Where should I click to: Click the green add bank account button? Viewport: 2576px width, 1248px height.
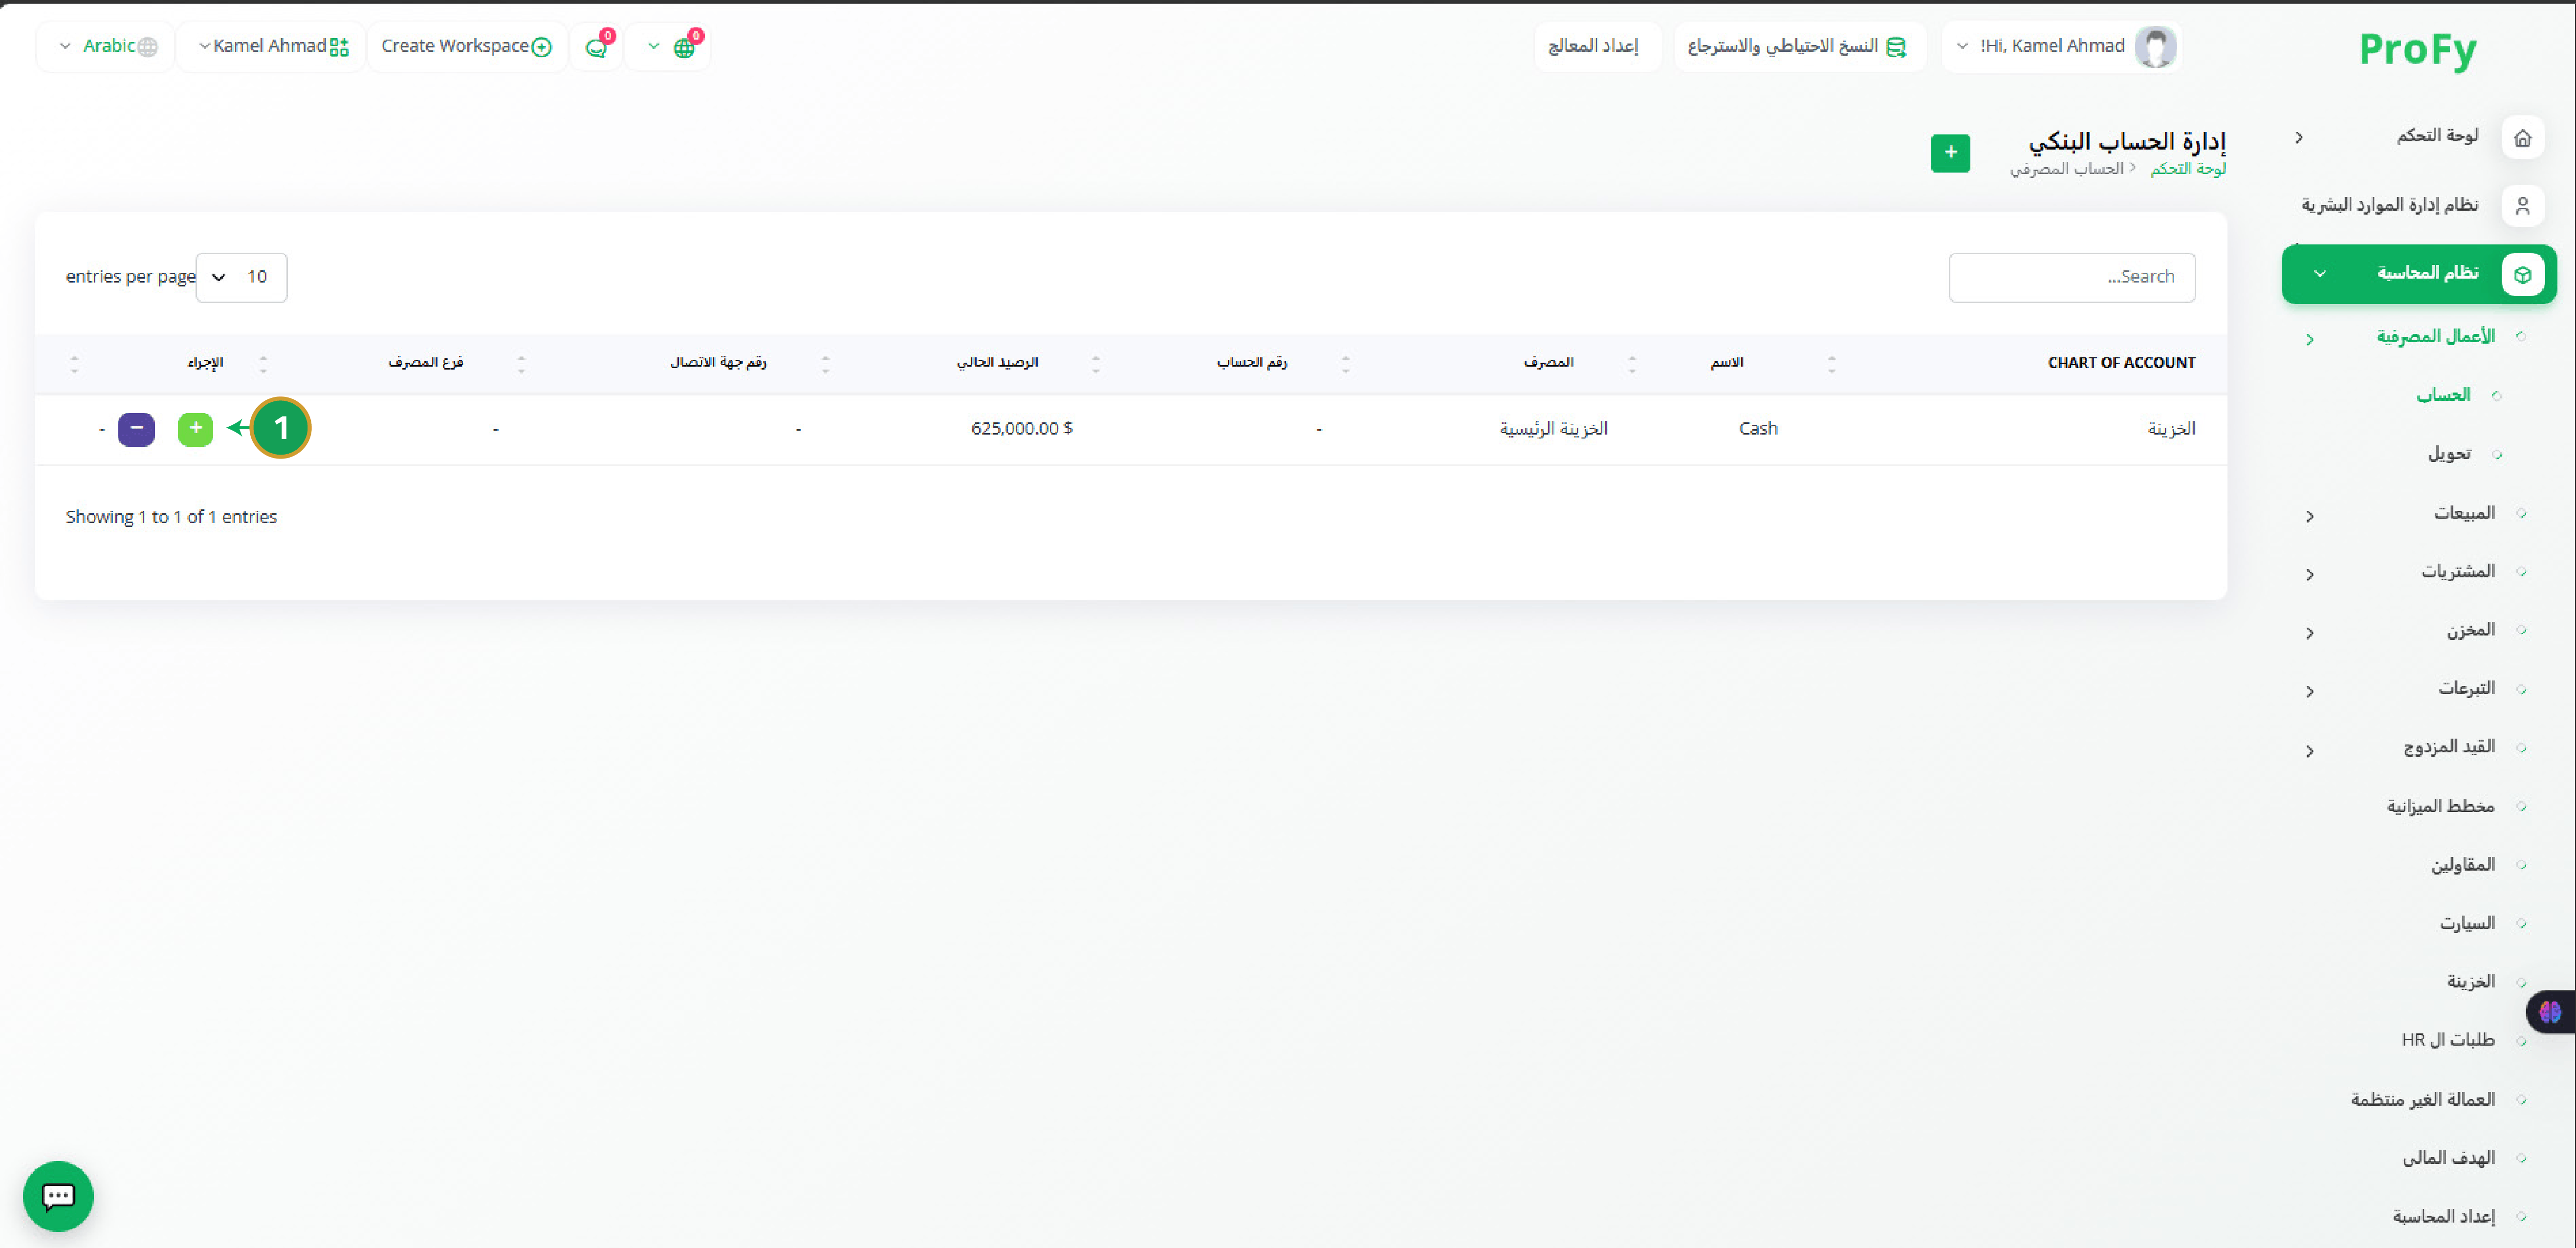(x=1950, y=153)
